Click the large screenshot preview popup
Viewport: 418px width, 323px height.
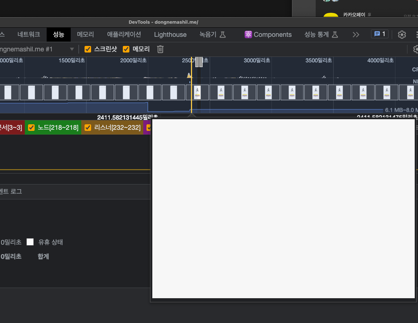tap(284, 209)
